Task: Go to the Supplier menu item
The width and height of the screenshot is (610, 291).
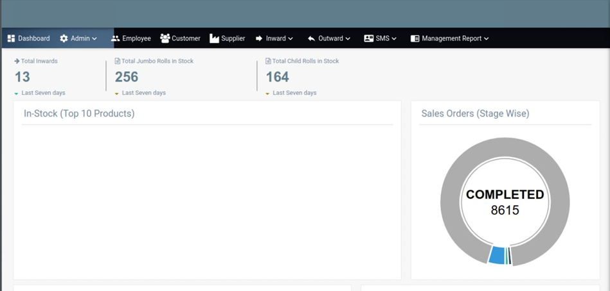Action: [x=233, y=38]
